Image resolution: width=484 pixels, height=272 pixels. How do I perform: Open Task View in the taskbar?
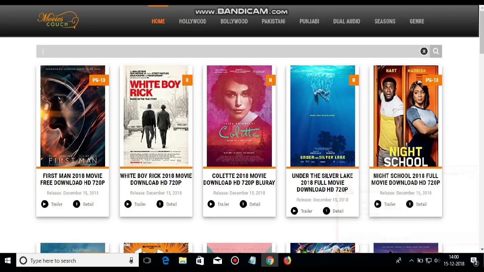point(147,261)
